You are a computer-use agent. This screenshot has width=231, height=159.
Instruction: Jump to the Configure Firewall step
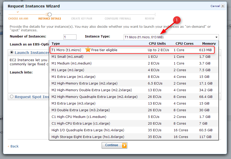pos(118,18)
